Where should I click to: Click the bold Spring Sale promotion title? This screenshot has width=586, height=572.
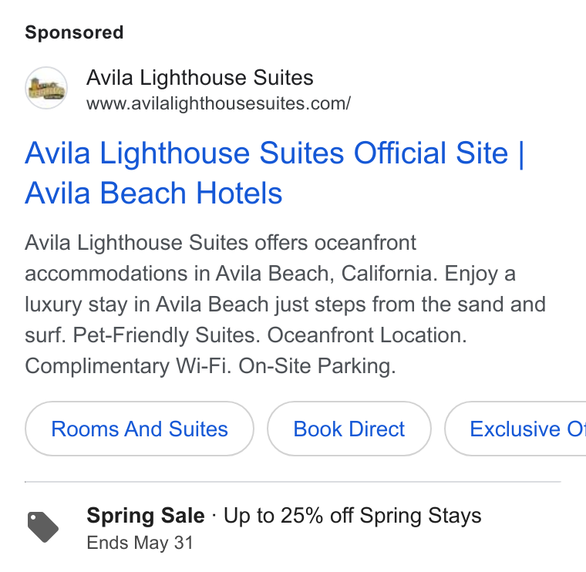point(146,516)
